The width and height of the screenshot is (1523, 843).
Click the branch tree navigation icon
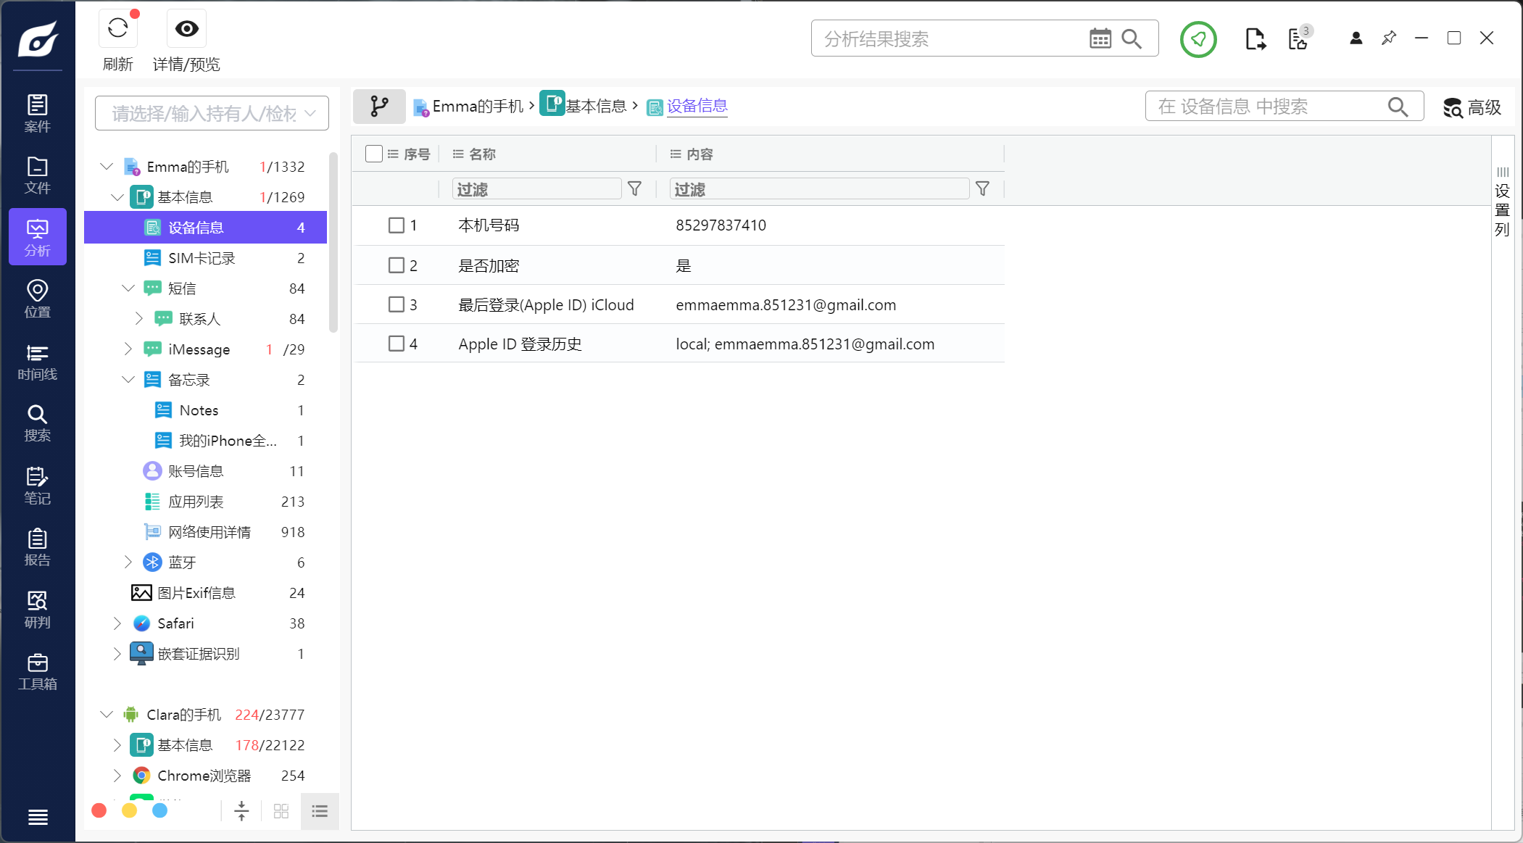tap(379, 107)
